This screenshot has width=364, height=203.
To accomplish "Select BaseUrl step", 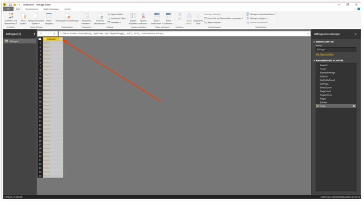I will (x=336, y=65).
